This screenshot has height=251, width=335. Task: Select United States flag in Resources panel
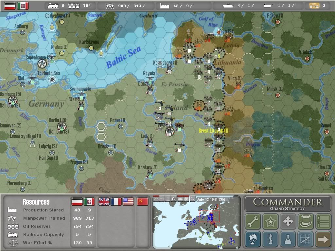128,202
